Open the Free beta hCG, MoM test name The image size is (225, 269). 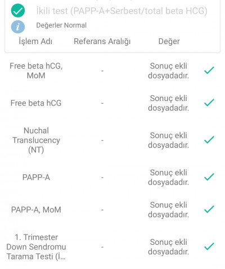(x=36, y=70)
